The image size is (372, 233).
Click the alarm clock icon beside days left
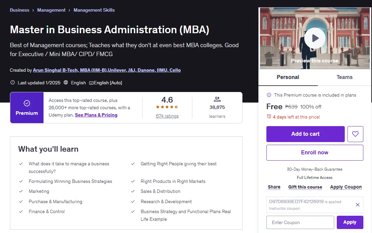pyautogui.click(x=269, y=116)
